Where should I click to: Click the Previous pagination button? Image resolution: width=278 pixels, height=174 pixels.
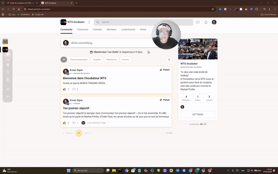coord(68,133)
